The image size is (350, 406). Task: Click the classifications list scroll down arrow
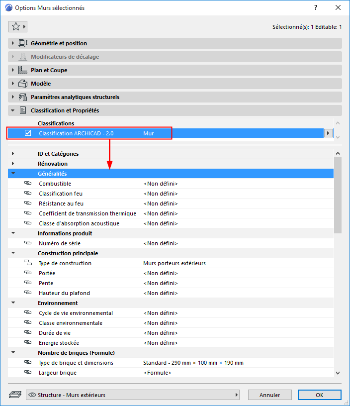(x=338, y=137)
